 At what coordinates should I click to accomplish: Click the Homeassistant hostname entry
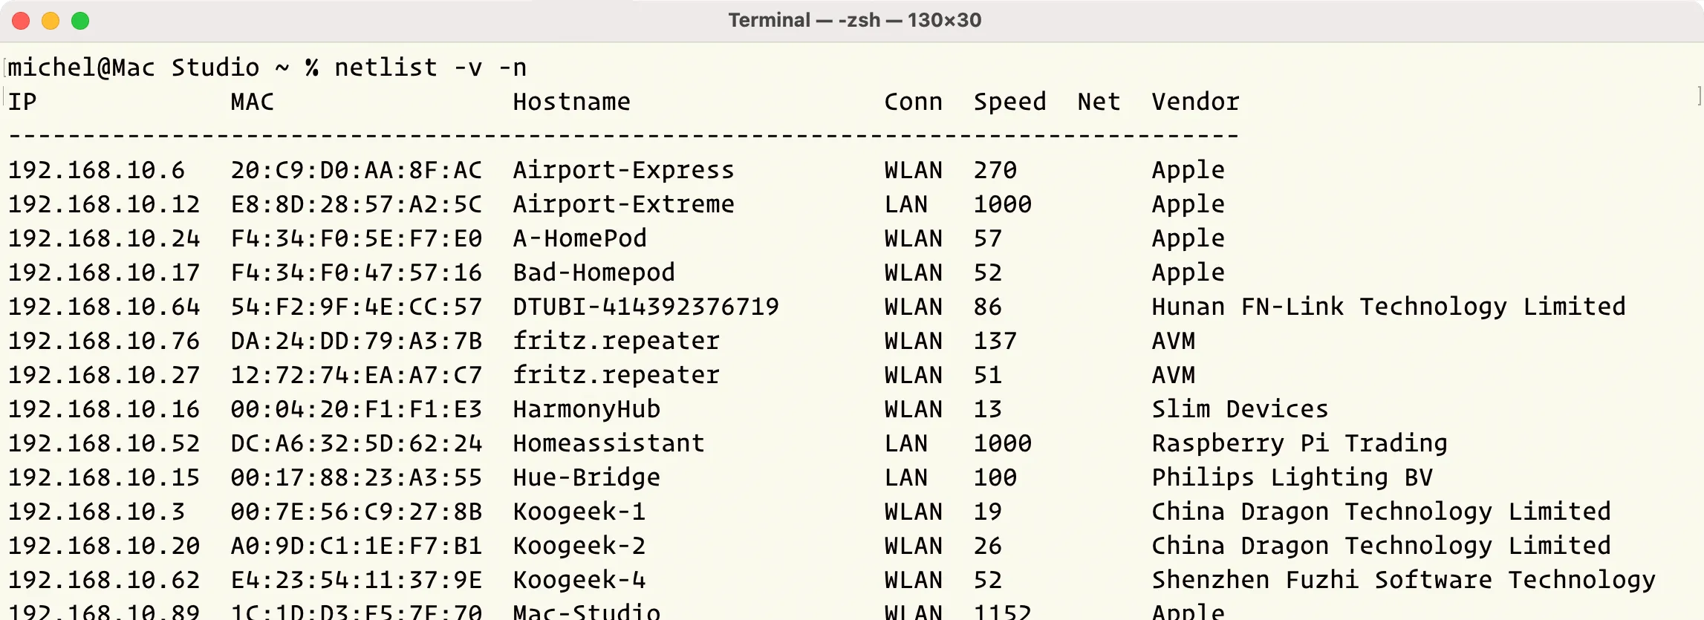pos(608,443)
